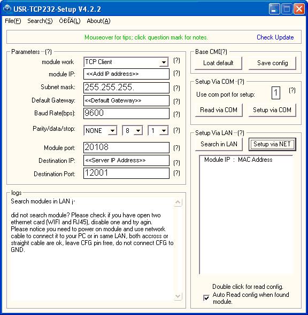Click the Module port field showing 20108
Screen dimensions: 308x315
pos(126,147)
